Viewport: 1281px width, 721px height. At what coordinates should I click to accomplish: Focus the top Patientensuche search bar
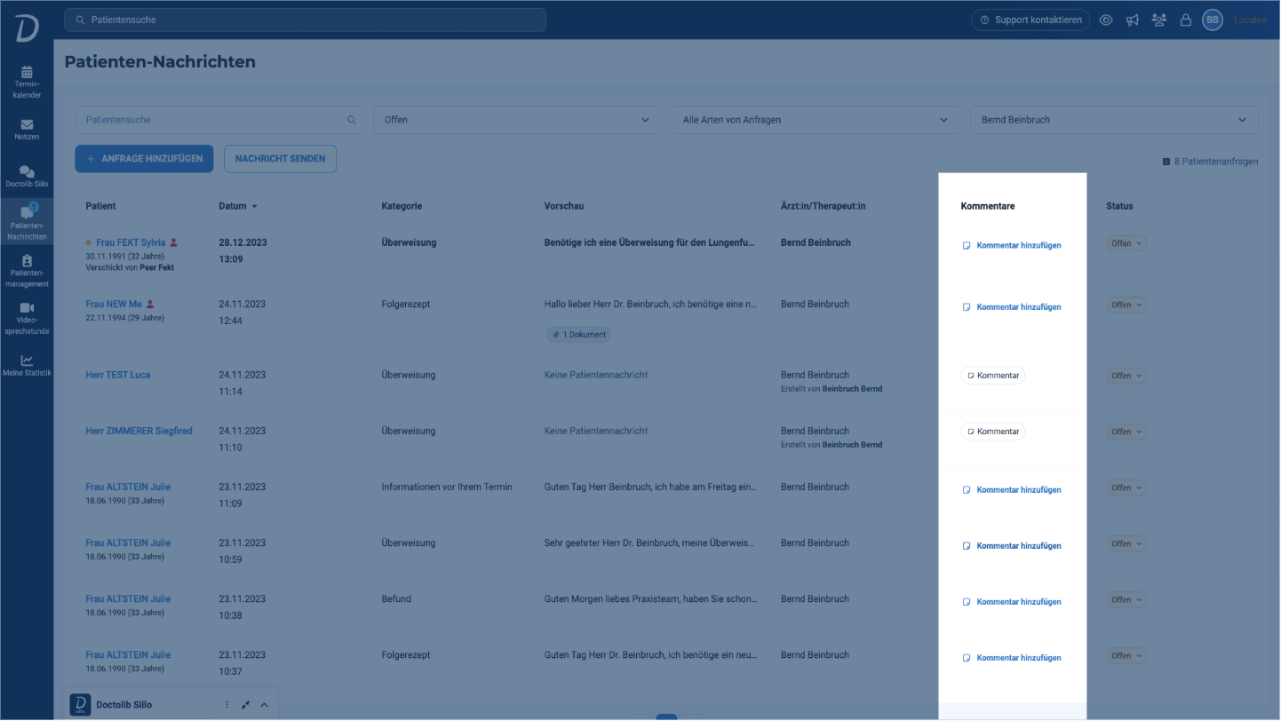tap(305, 20)
